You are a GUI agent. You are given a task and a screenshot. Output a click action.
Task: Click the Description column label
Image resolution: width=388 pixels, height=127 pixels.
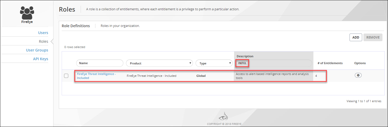(x=245, y=56)
